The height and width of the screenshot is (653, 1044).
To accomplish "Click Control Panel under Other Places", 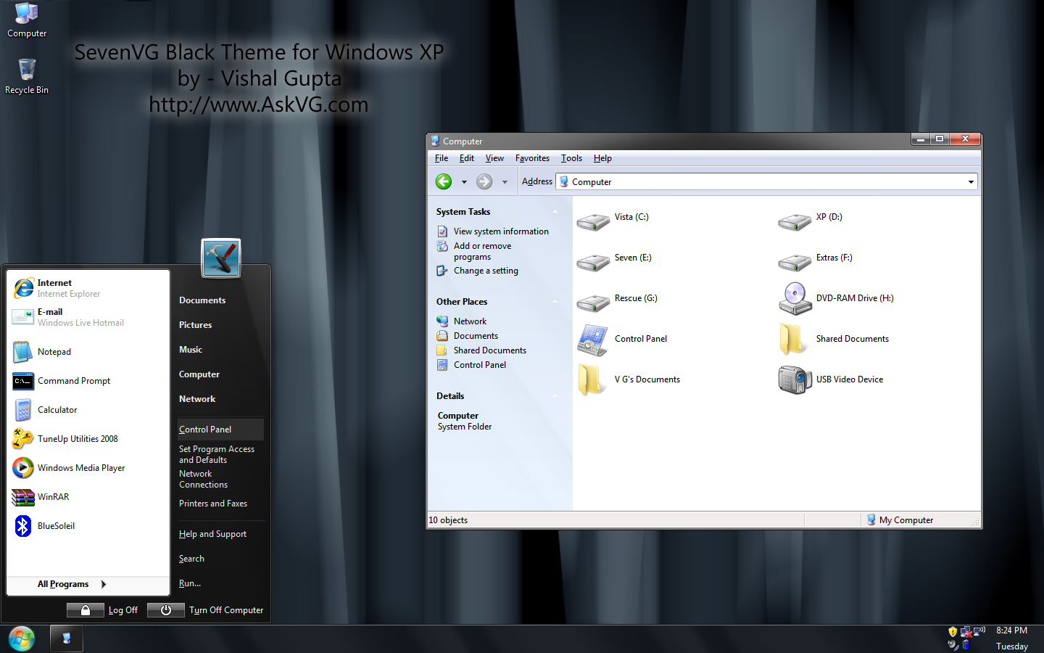I will tap(480, 365).
